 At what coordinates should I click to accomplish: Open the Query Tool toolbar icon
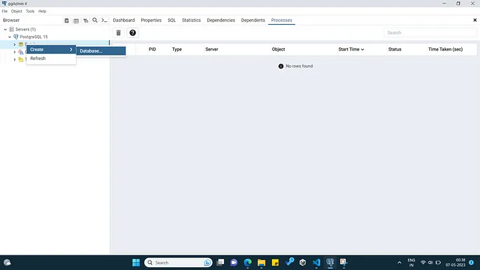click(x=67, y=21)
